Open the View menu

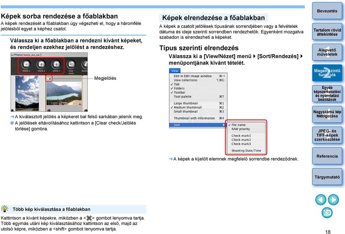[x=175, y=71]
